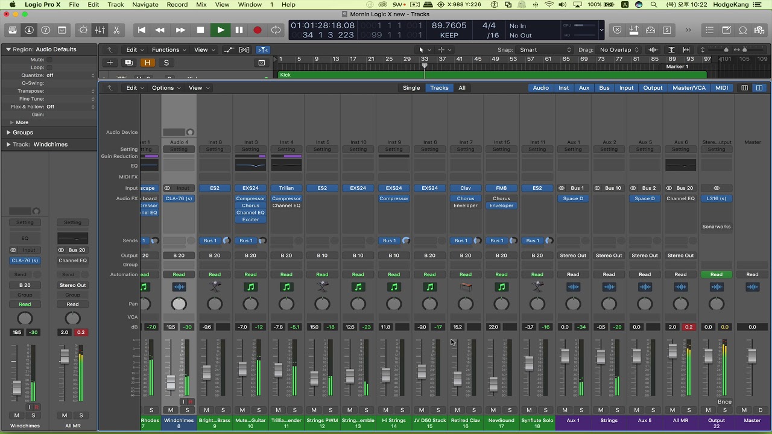Image resolution: width=772 pixels, height=434 pixels.
Task: Open the Record menu
Action: tap(177, 5)
